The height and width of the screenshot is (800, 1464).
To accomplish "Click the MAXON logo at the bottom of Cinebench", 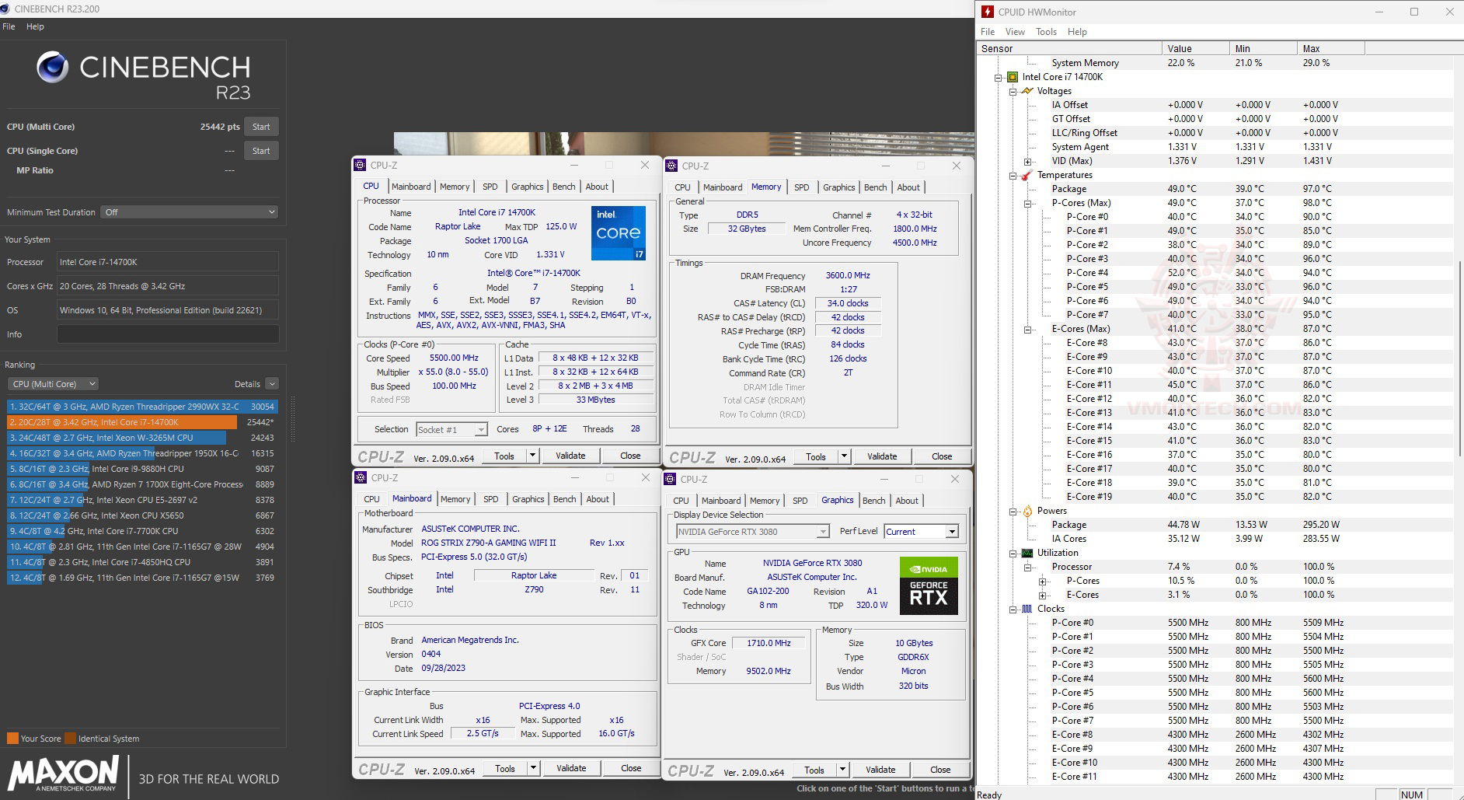I will [64, 775].
